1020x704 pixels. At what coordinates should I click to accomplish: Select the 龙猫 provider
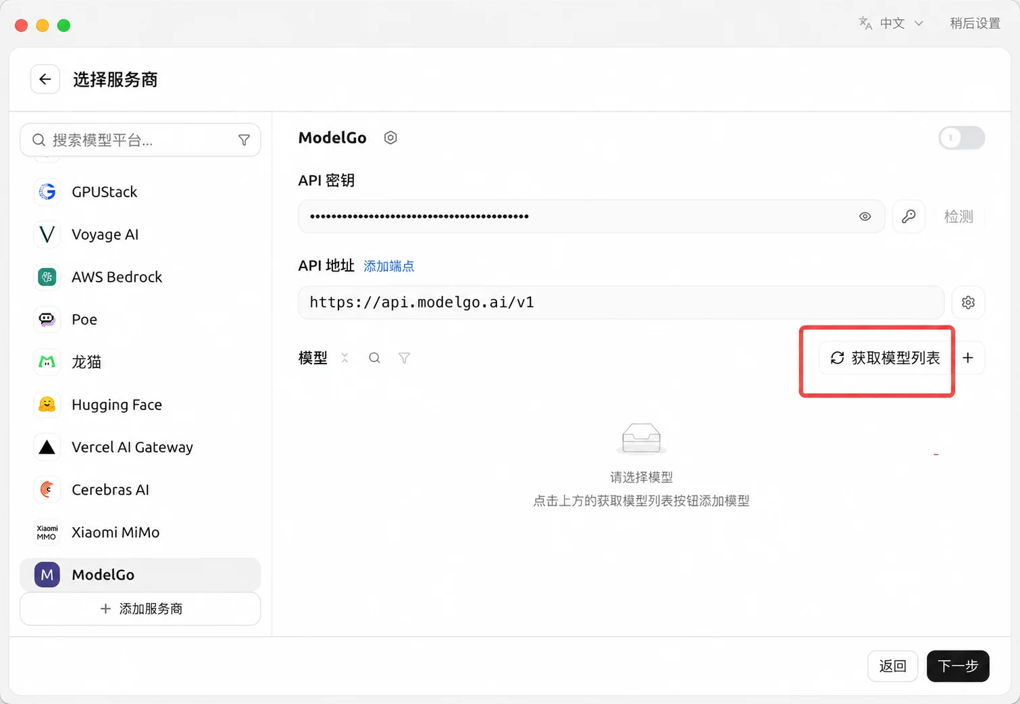(x=141, y=362)
